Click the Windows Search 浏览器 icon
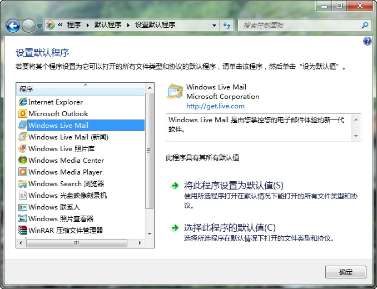Screen dimensions: 377x289 tap(23, 184)
